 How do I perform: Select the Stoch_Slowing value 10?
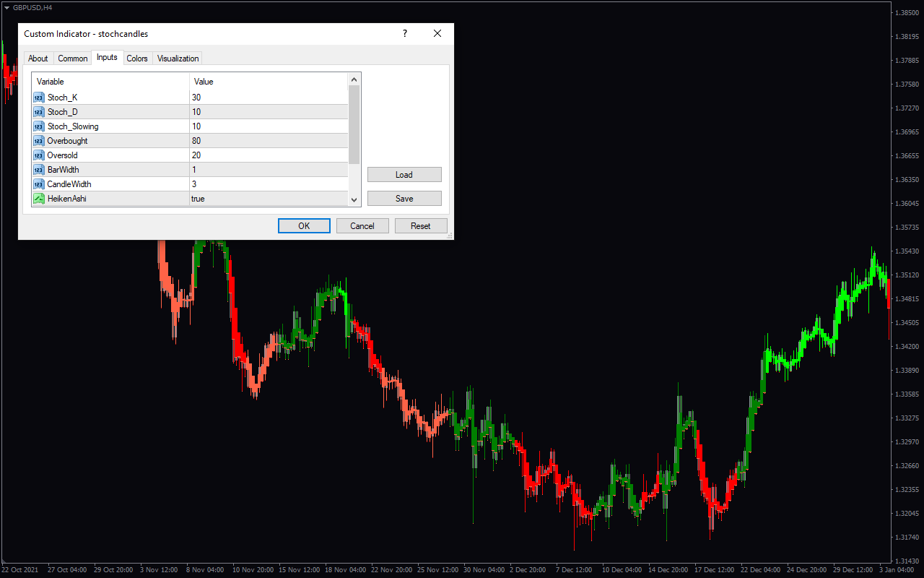269,126
